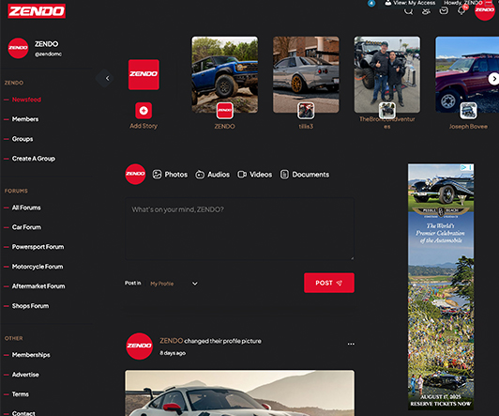Click the red POST button

click(x=329, y=283)
